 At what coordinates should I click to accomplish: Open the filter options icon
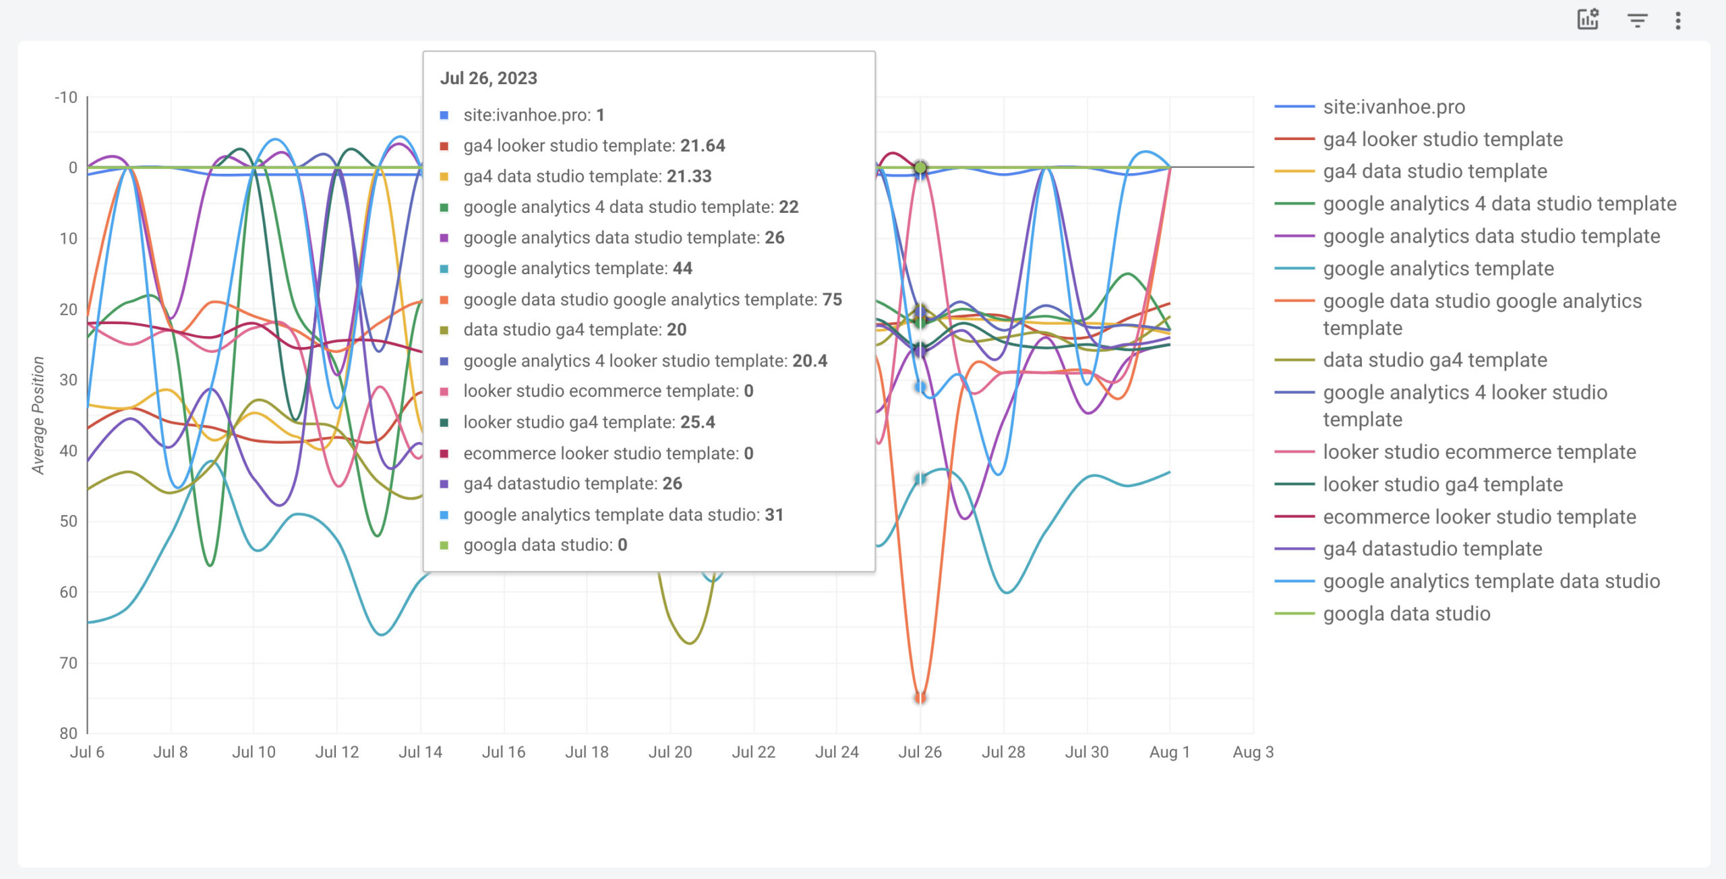[x=1637, y=20]
